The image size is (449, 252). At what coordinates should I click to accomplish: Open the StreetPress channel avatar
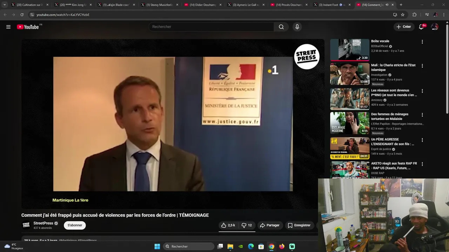26,225
